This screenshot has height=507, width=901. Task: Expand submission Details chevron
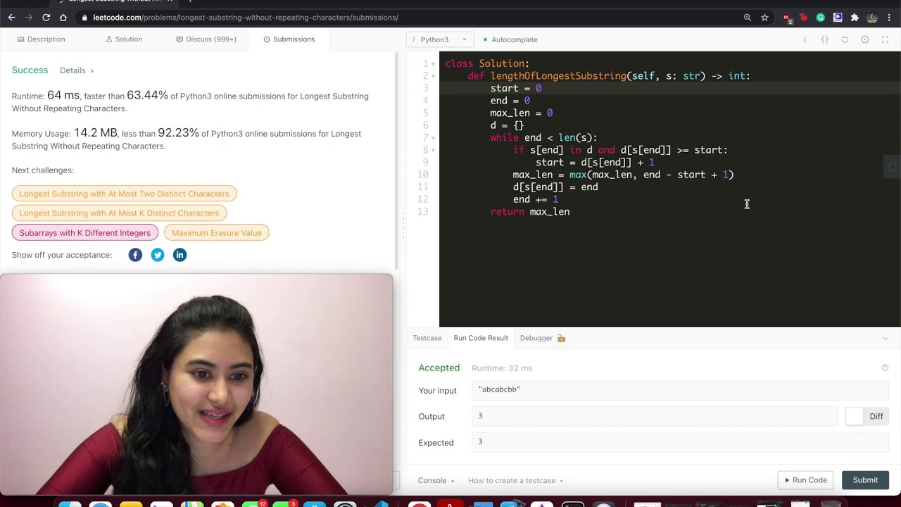point(92,70)
